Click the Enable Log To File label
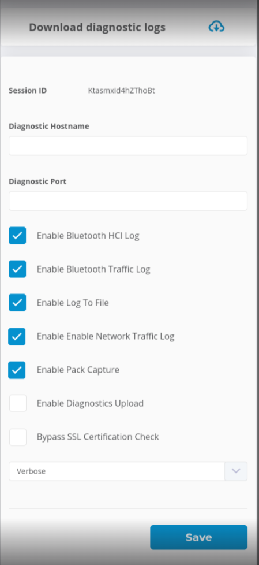Screen dimensions: 259x565 point(73,303)
